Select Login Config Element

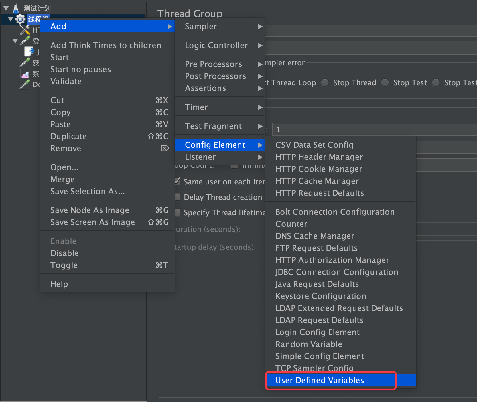pos(341,332)
